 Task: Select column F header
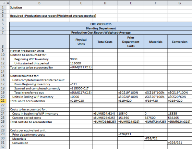(156, 3)
